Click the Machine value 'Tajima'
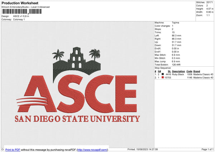215x152 pixels. coord(175,23)
